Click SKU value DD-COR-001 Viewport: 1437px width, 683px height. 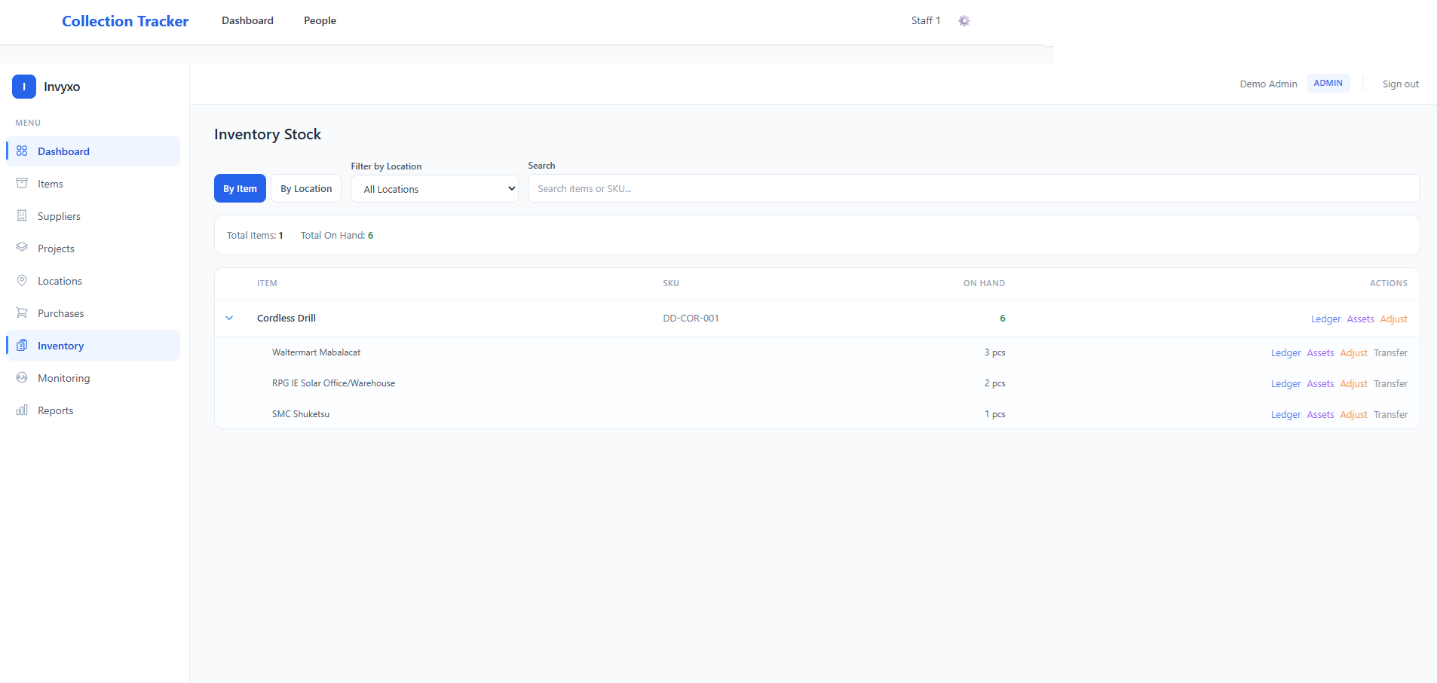point(691,318)
